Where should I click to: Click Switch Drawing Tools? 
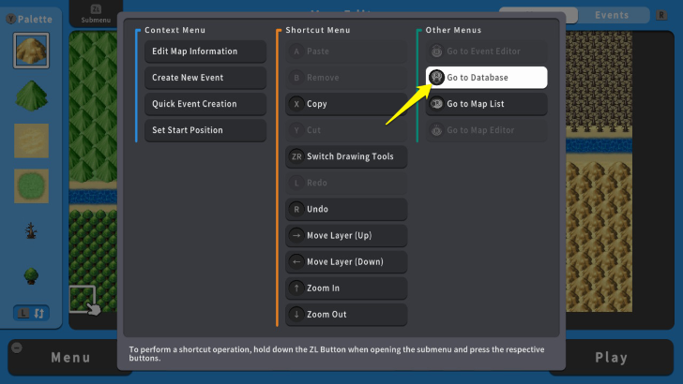346,156
